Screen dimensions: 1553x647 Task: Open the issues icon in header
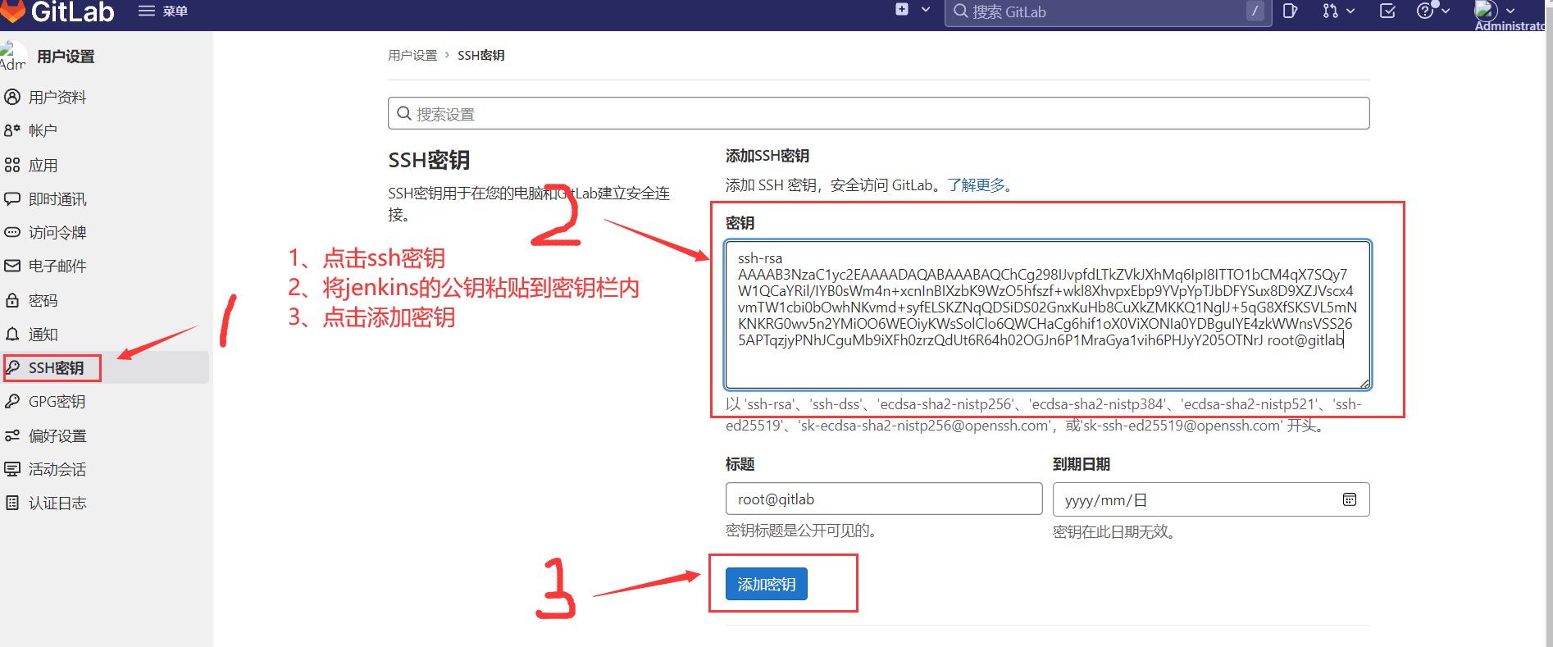(1290, 11)
